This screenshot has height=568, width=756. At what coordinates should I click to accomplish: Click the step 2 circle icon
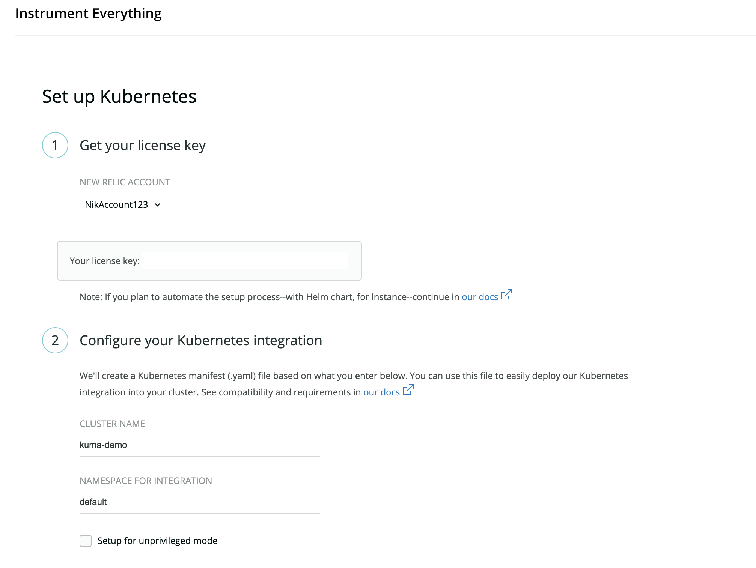click(x=55, y=340)
